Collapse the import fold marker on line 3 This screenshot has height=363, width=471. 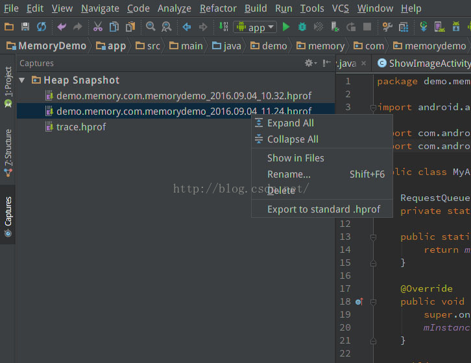pyautogui.click(x=372, y=108)
